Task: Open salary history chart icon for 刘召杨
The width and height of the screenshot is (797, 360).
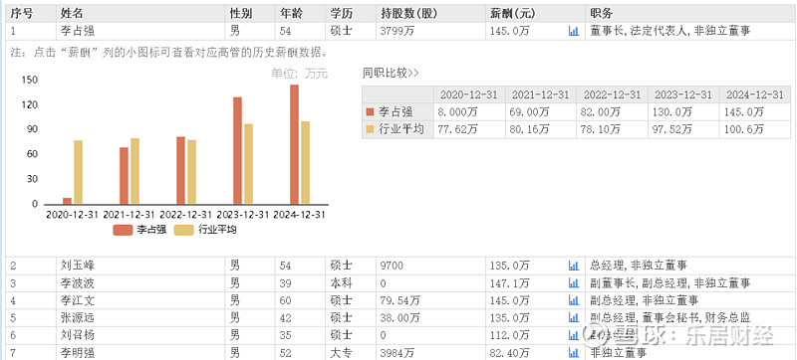Action: pos(574,335)
